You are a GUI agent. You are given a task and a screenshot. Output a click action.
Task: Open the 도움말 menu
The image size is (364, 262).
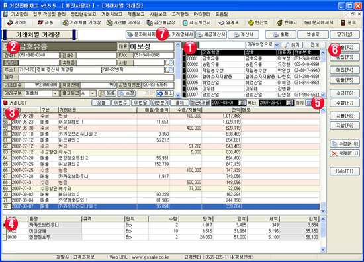point(222,14)
